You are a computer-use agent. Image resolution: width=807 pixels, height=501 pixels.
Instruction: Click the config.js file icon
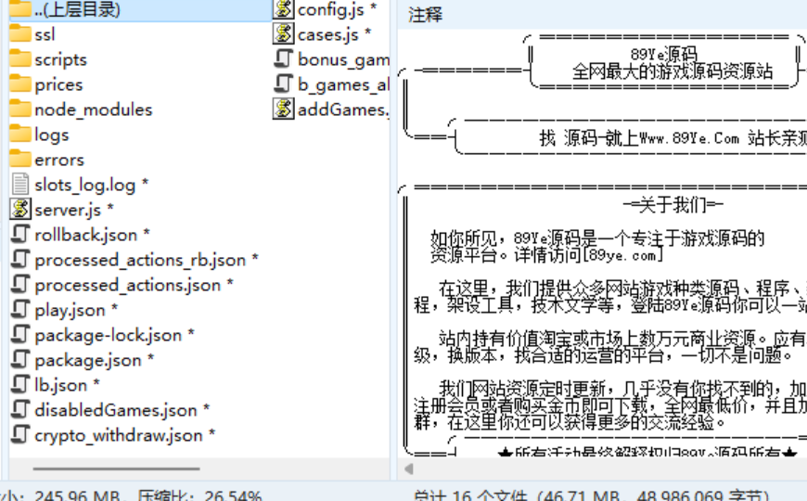pyautogui.click(x=283, y=9)
